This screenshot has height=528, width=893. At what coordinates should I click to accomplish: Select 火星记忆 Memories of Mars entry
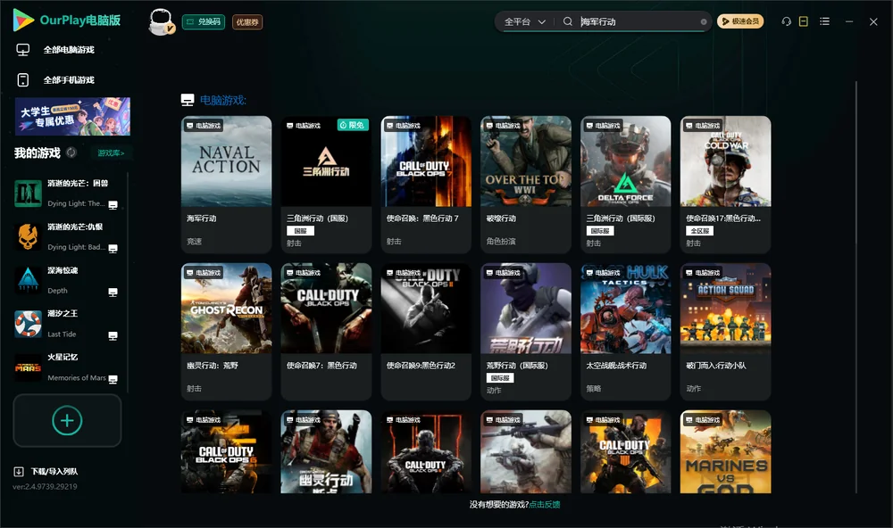pos(65,367)
